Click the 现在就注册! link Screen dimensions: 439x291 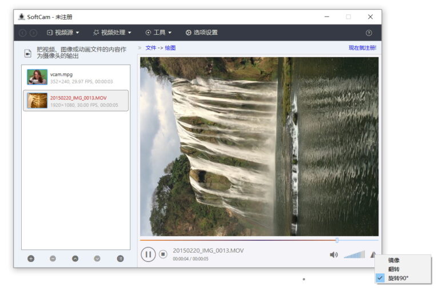click(362, 48)
